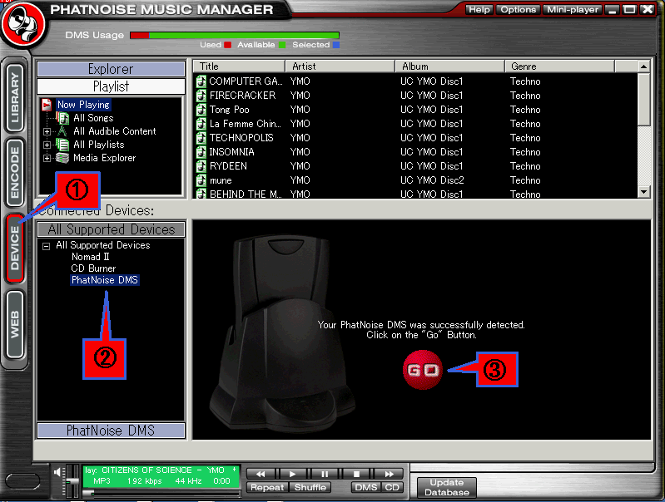Click the All Audible Content icon
The image size is (665, 502).
[x=62, y=131]
